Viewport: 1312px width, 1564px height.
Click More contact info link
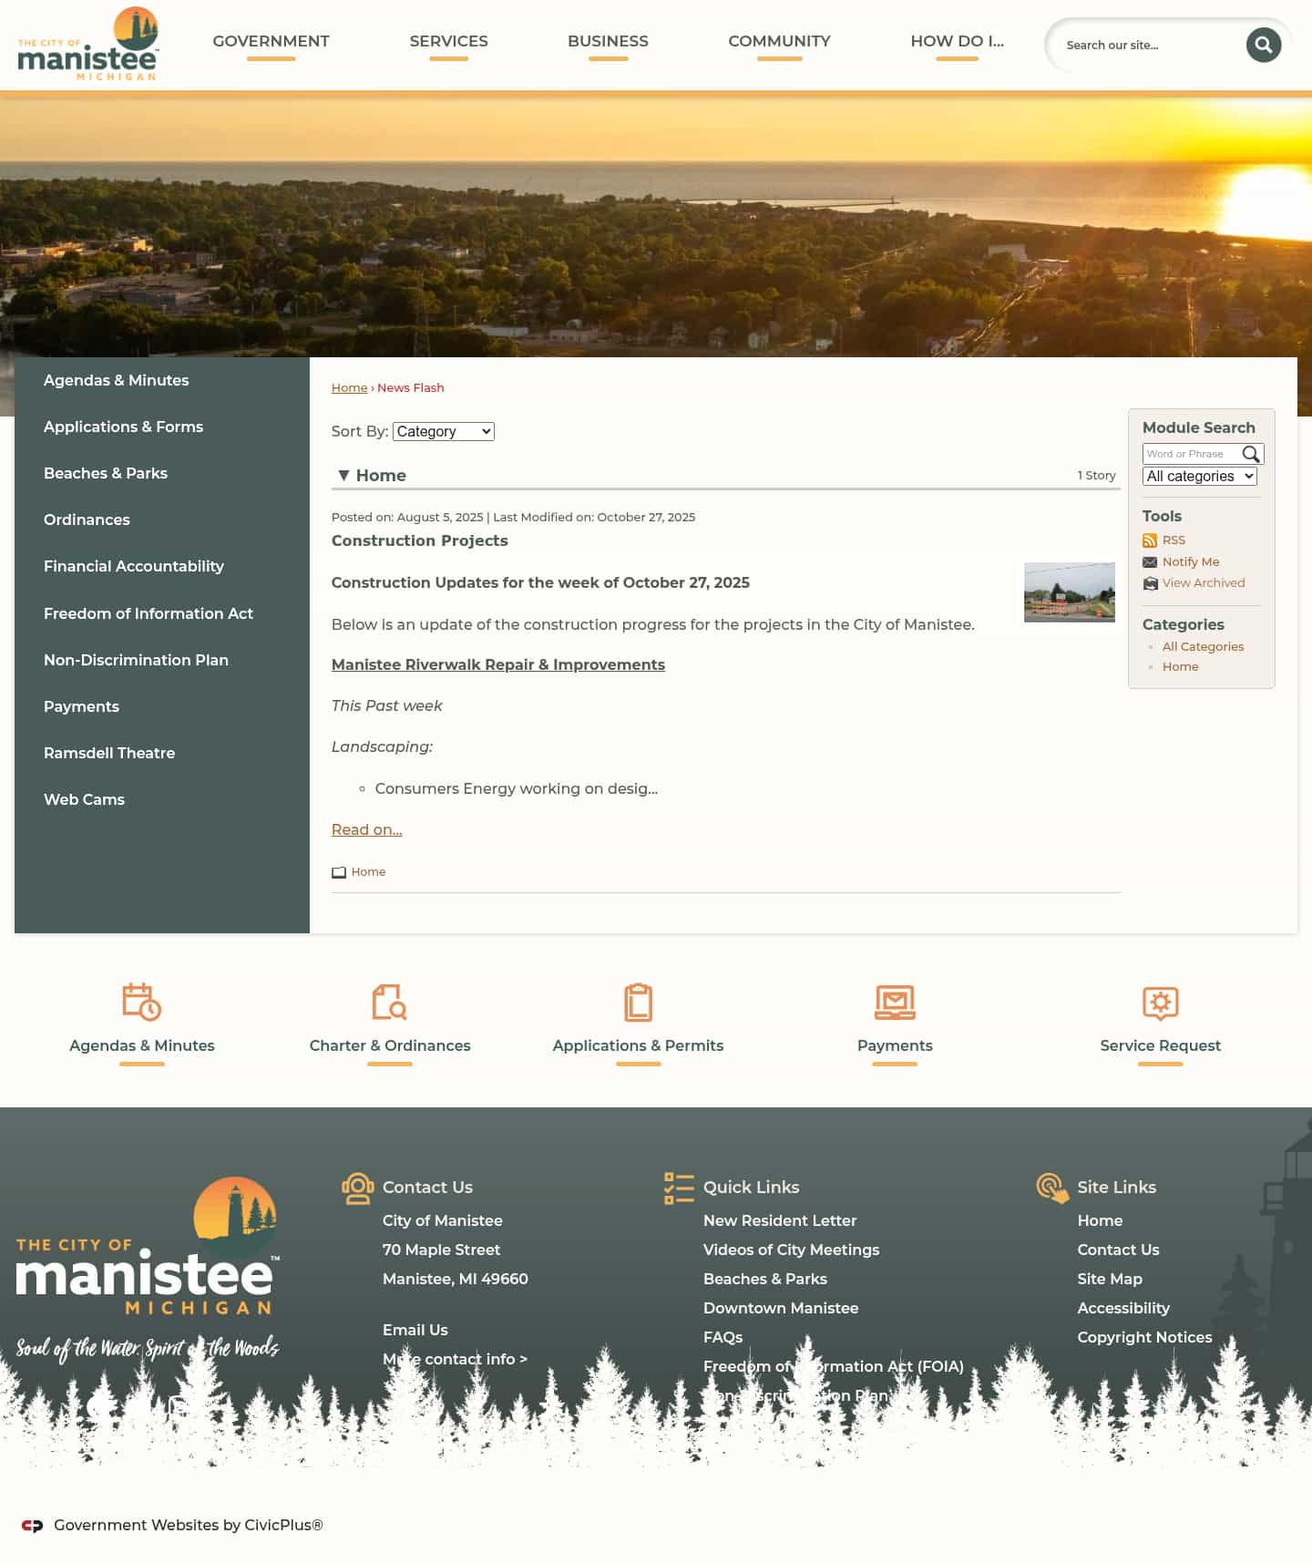click(x=455, y=1359)
